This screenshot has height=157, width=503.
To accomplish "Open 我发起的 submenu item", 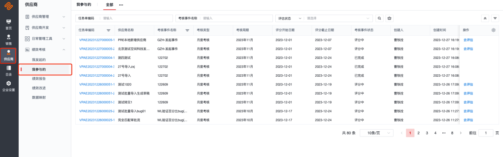I will (x=39, y=60).
